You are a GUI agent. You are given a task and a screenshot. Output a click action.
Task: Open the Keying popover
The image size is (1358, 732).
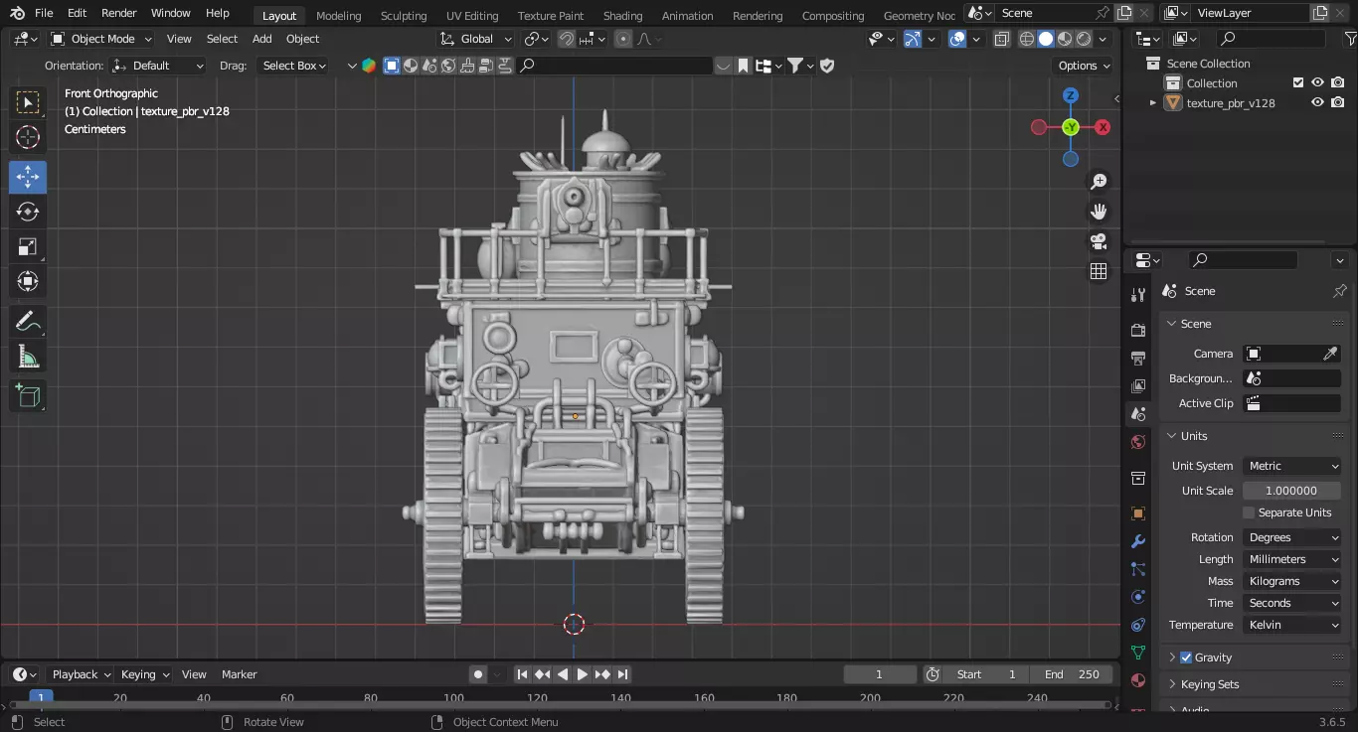(144, 674)
